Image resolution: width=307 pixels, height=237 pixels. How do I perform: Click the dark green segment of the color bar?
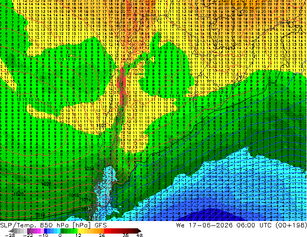62,231
